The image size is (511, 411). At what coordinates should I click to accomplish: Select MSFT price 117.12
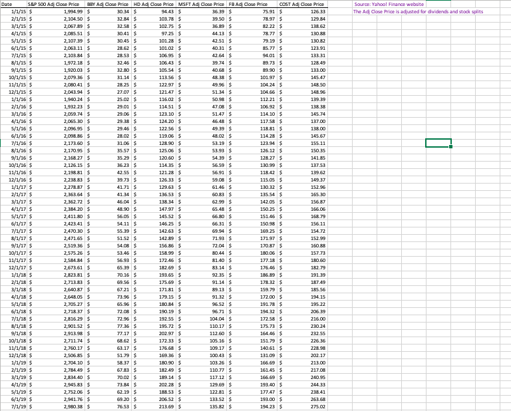pyautogui.click(x=202, y=377)
